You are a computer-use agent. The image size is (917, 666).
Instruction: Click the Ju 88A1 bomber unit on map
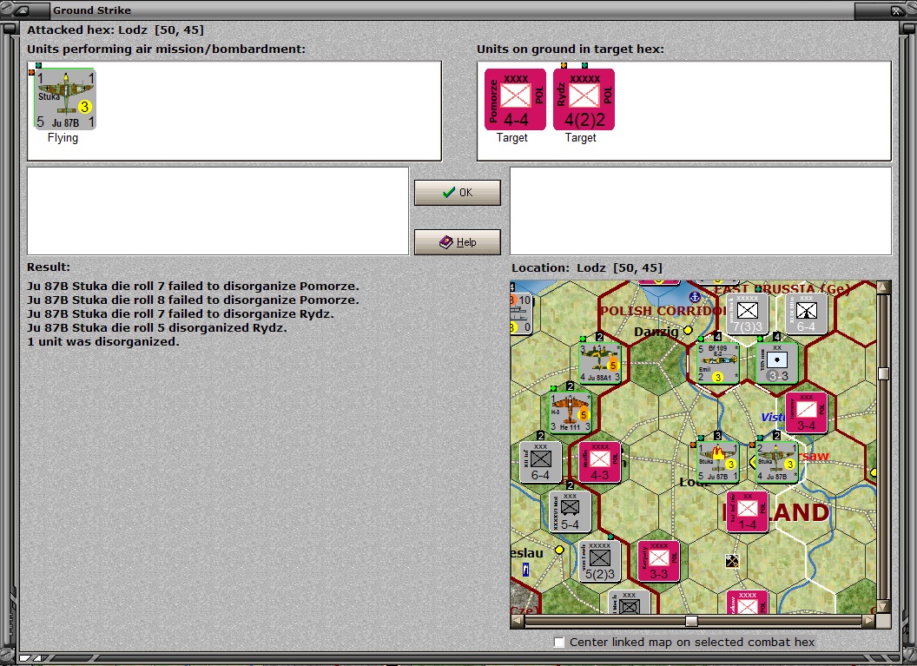599,363
